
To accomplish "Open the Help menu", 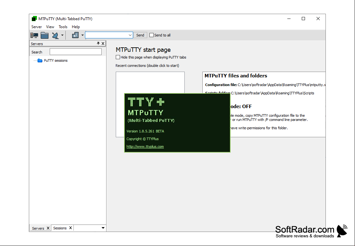I will pos(76,27).
